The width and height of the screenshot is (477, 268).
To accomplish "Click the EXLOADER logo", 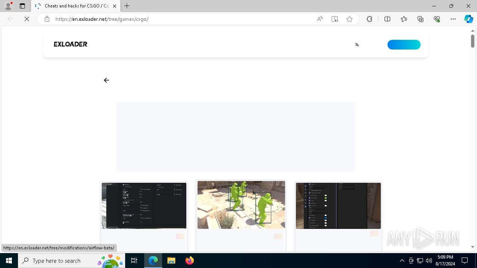I will pos(70,44).
